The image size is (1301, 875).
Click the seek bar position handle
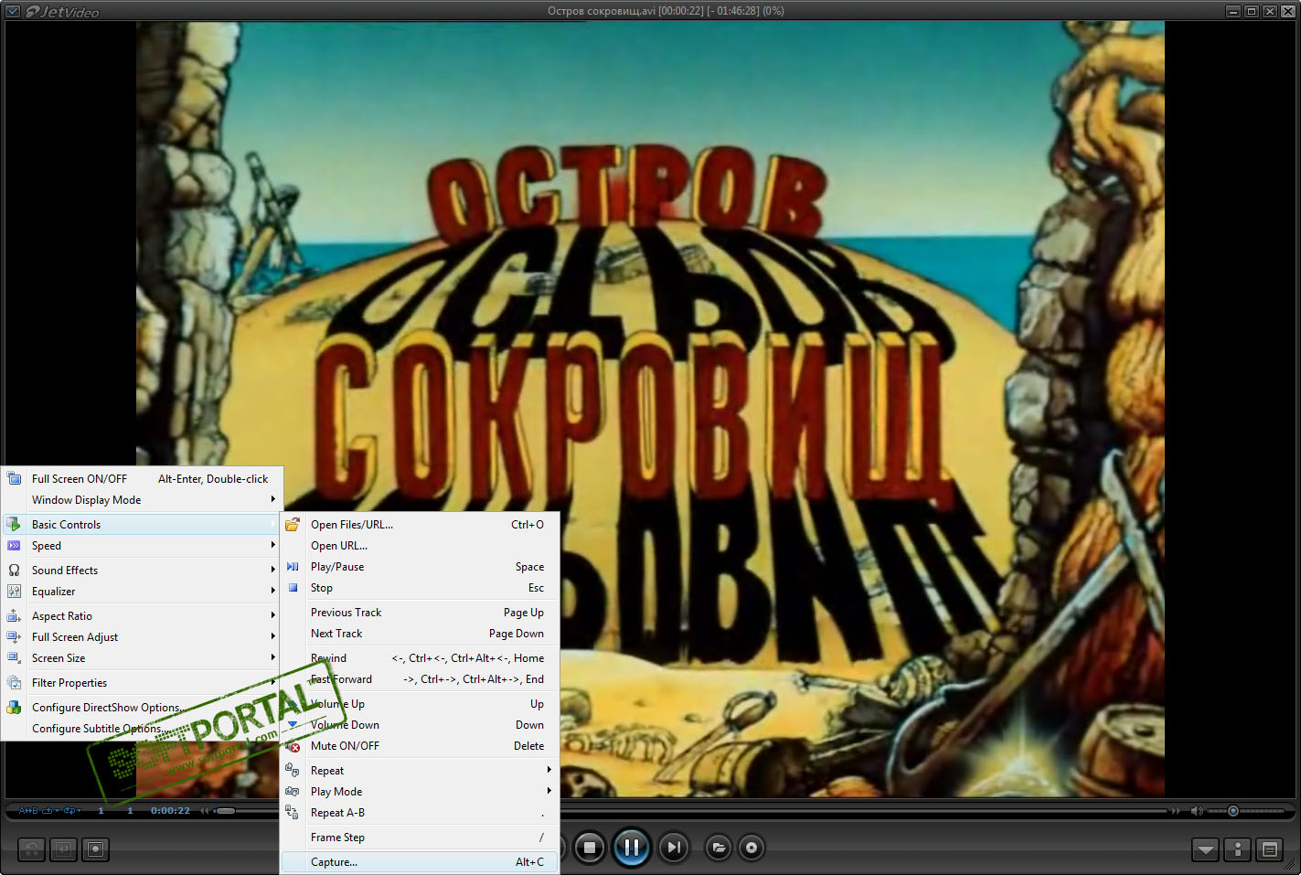point(226,811)
